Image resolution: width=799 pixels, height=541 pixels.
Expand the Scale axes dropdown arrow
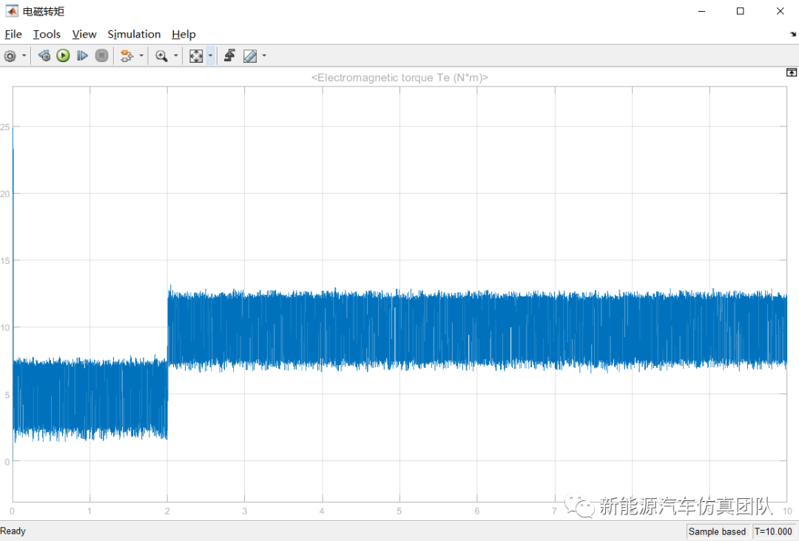tap(210, 56)
